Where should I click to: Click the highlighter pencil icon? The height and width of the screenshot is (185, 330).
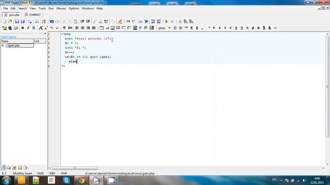(x=120, y=22)
